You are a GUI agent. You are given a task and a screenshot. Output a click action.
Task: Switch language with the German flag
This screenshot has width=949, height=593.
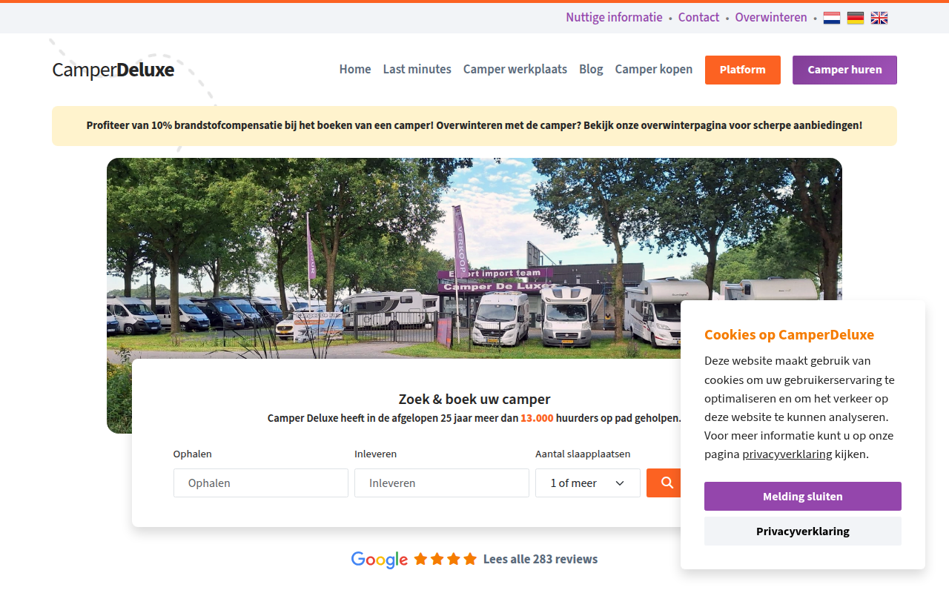click(x=856, y=18)
